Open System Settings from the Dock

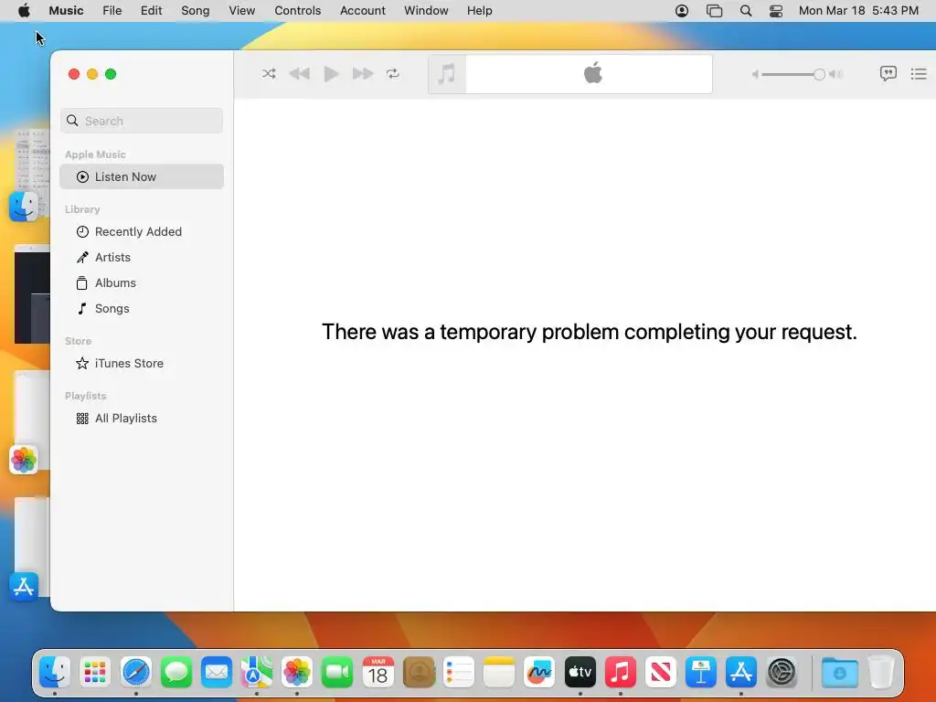[x=782, y=672]
